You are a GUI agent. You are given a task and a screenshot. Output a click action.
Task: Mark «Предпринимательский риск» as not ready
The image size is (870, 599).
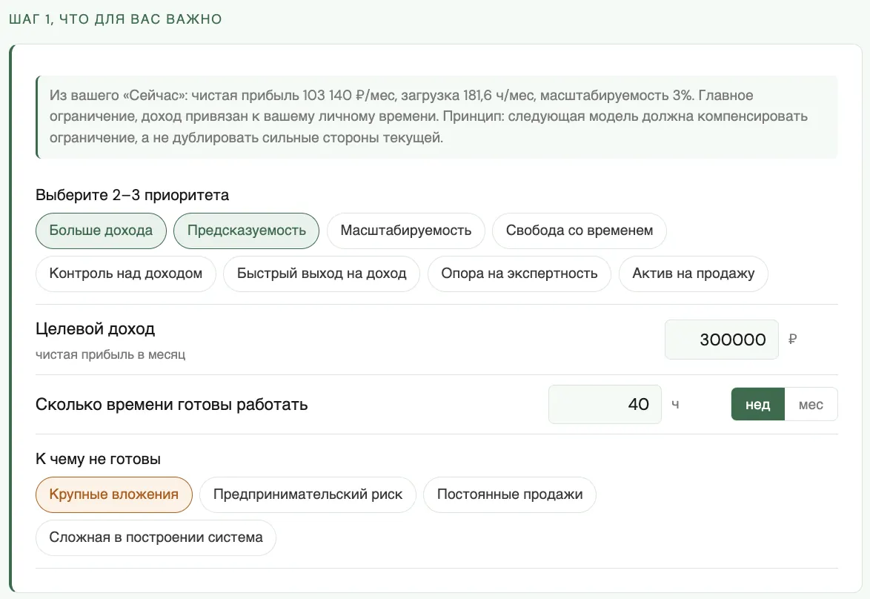[x=308, y=494]
